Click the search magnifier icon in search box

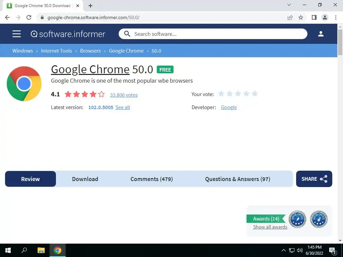(x=127, y=34)
